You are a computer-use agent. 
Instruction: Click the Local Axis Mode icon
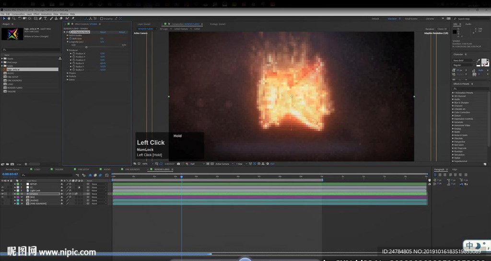(86, 19)
